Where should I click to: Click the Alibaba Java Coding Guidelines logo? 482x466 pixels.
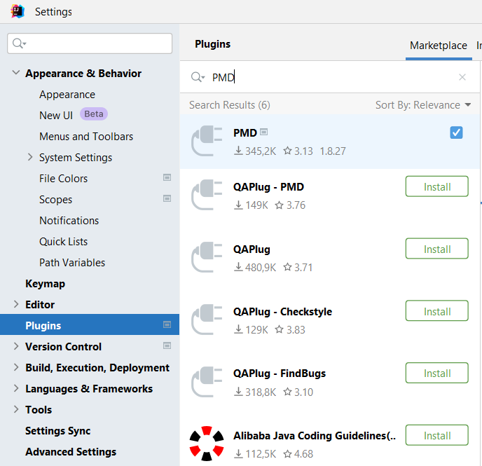[x=207, y=444]
